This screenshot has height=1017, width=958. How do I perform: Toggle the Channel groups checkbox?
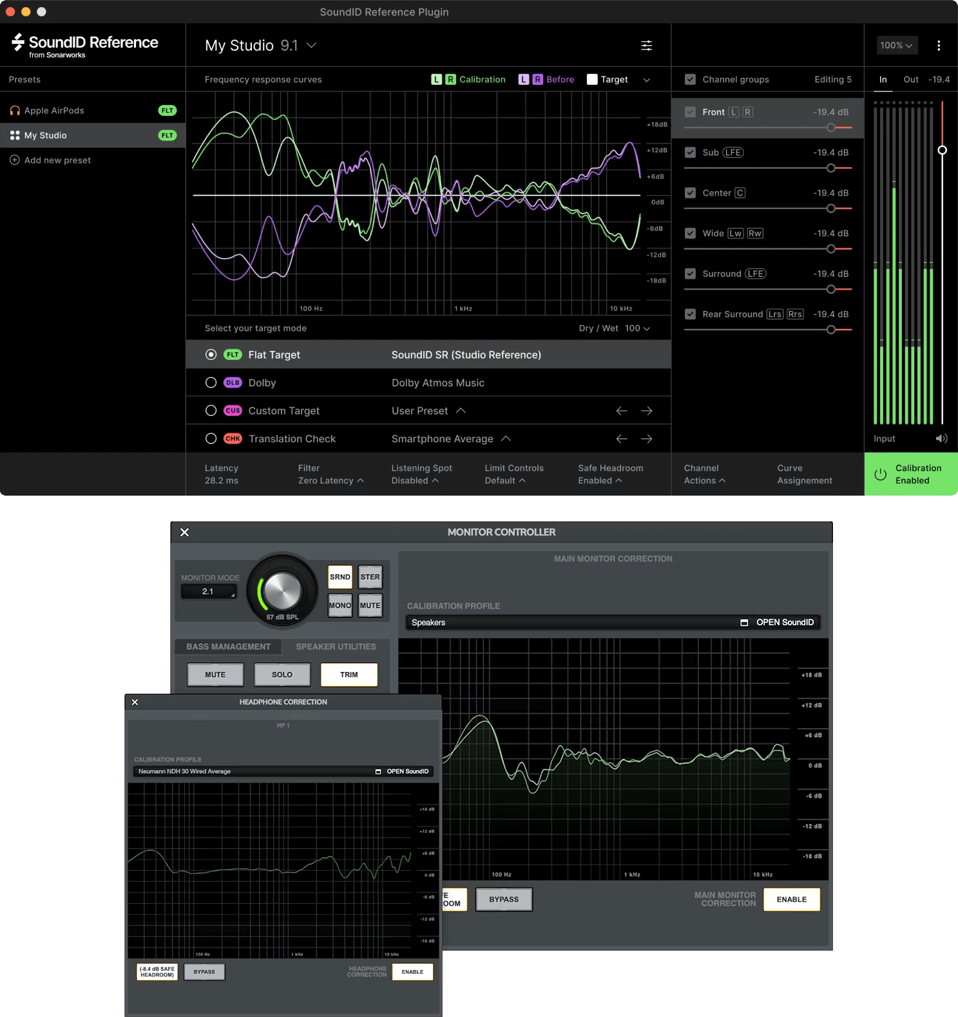690,79
